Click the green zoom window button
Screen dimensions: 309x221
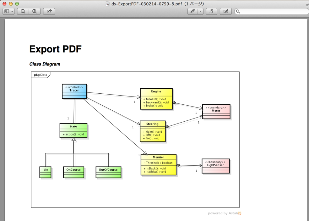pyautogui.click(x=17, y=4)
